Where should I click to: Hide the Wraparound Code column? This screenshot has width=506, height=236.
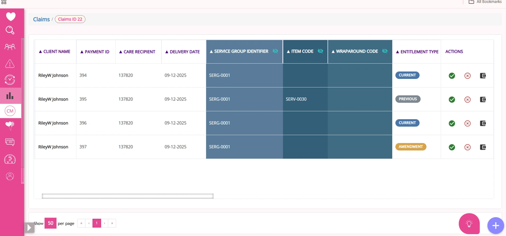[x=384, y=51]
